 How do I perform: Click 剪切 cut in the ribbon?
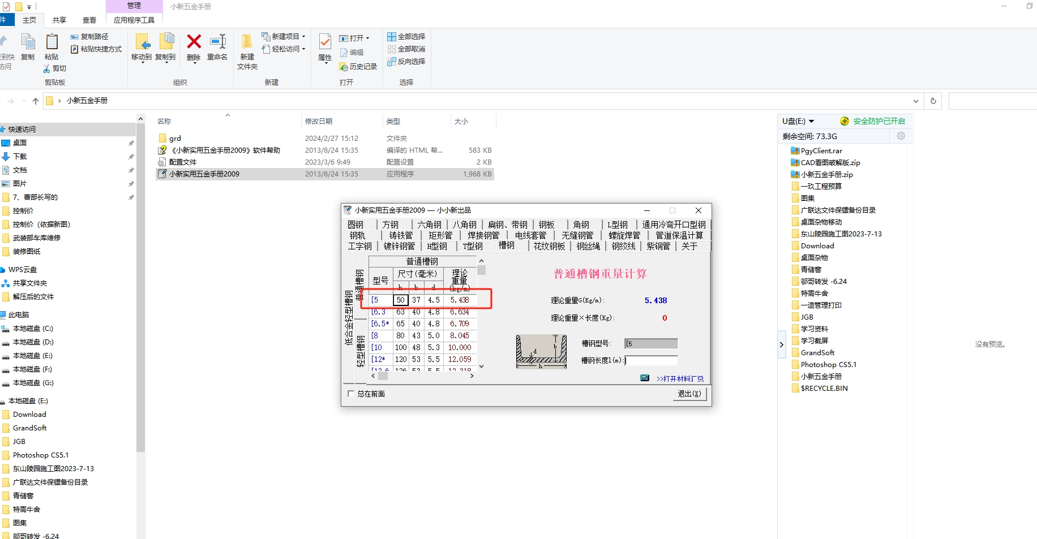55,68
